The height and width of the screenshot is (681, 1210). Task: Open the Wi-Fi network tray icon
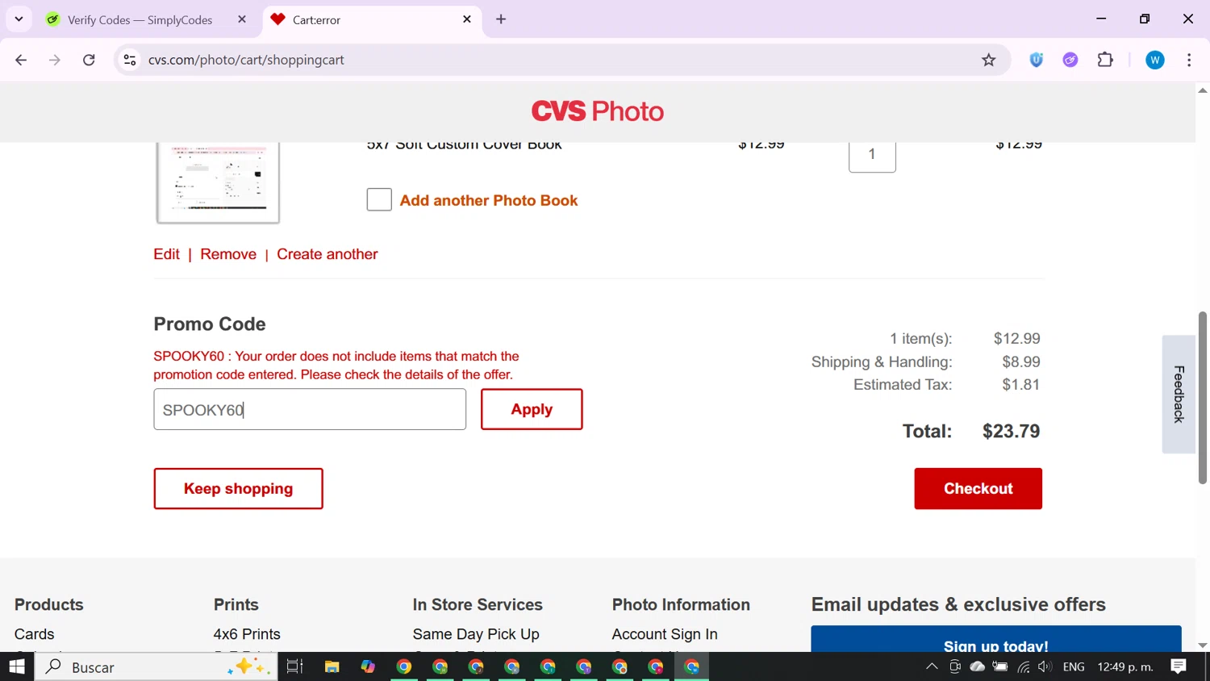click(1024, 666)
